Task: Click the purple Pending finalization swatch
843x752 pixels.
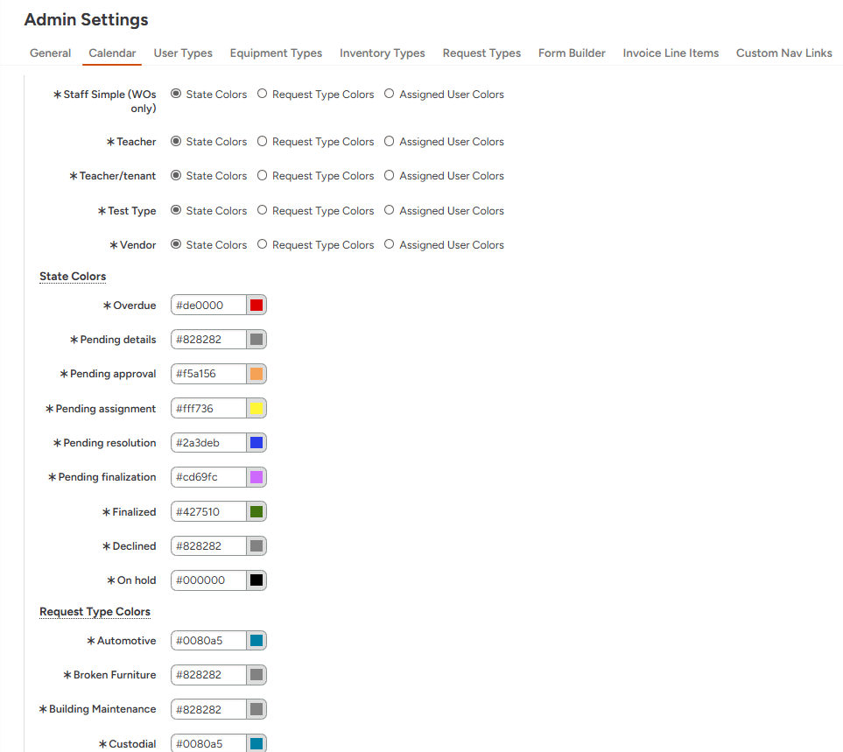Action: point(256,477)
